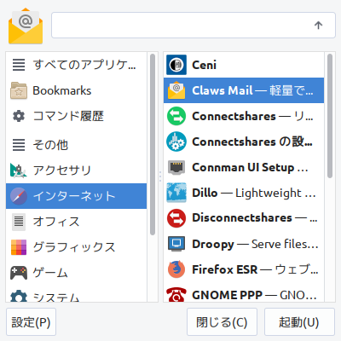Select the ゲーム category text
The height and width of the screenshot is (341, 341).
(x=50, y=273)
